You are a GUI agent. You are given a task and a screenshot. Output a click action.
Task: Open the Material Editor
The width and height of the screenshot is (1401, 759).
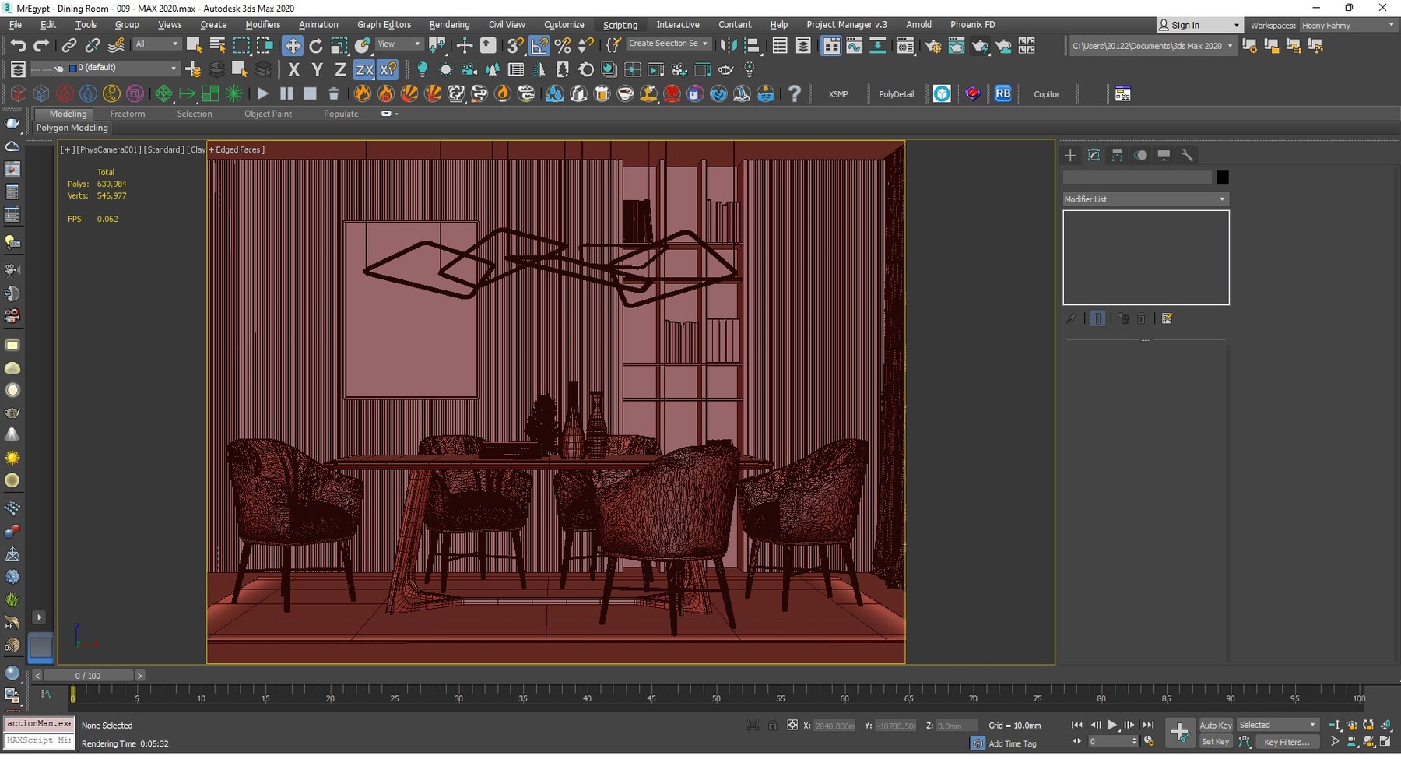coord(905,45)
